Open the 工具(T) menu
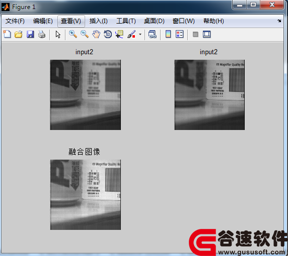 (x=126, y=21)
